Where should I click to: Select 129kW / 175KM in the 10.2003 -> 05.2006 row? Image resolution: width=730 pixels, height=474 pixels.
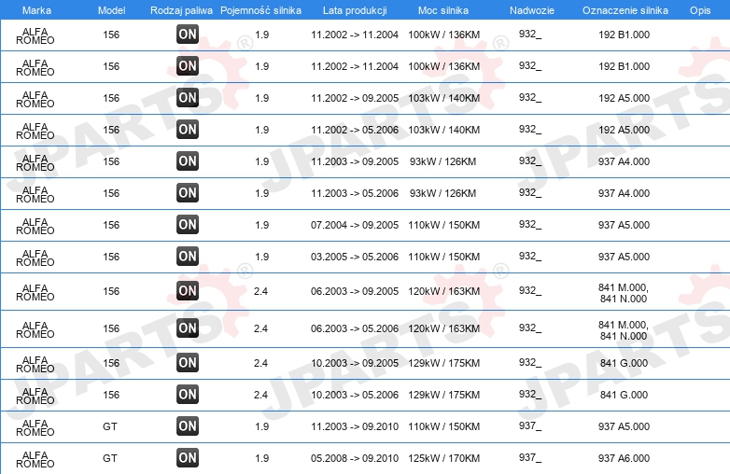(443, 395)
